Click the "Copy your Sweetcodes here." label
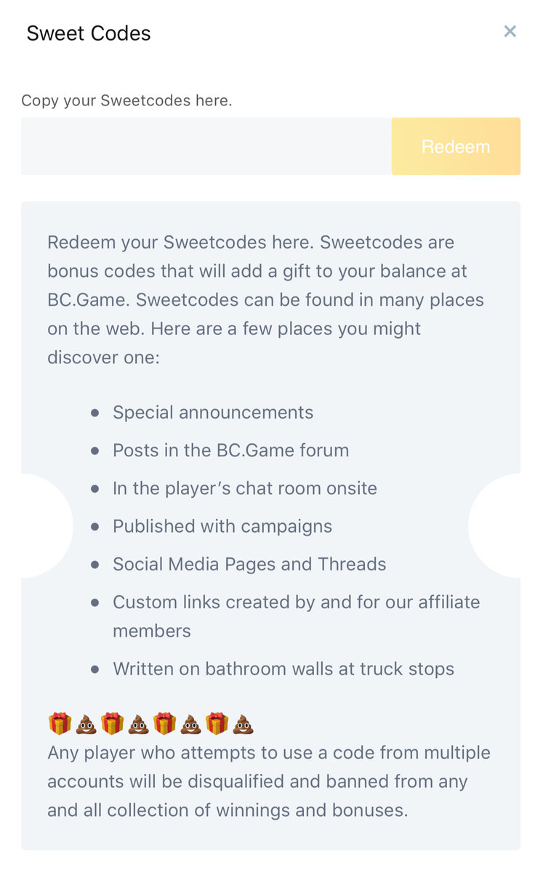 (x=126, y=100)
